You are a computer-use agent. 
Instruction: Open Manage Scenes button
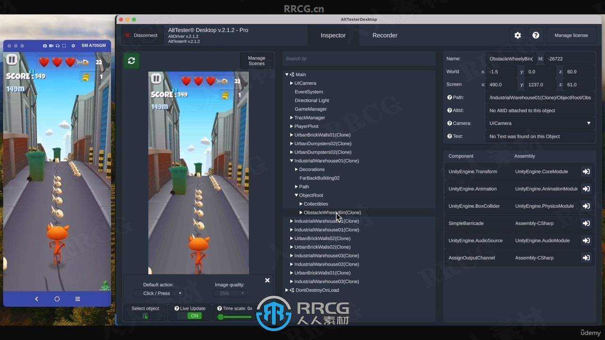pyautogui.click(x=257, y=61)
